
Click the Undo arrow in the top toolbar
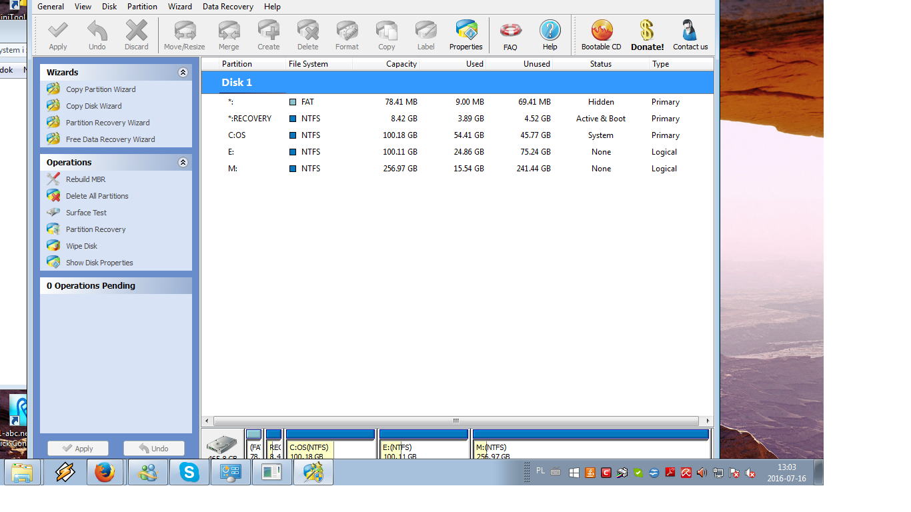tap(97, 35)
